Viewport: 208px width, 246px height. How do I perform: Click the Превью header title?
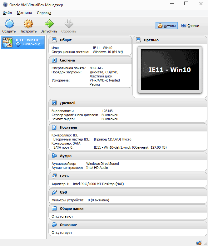tap(151, 40)
